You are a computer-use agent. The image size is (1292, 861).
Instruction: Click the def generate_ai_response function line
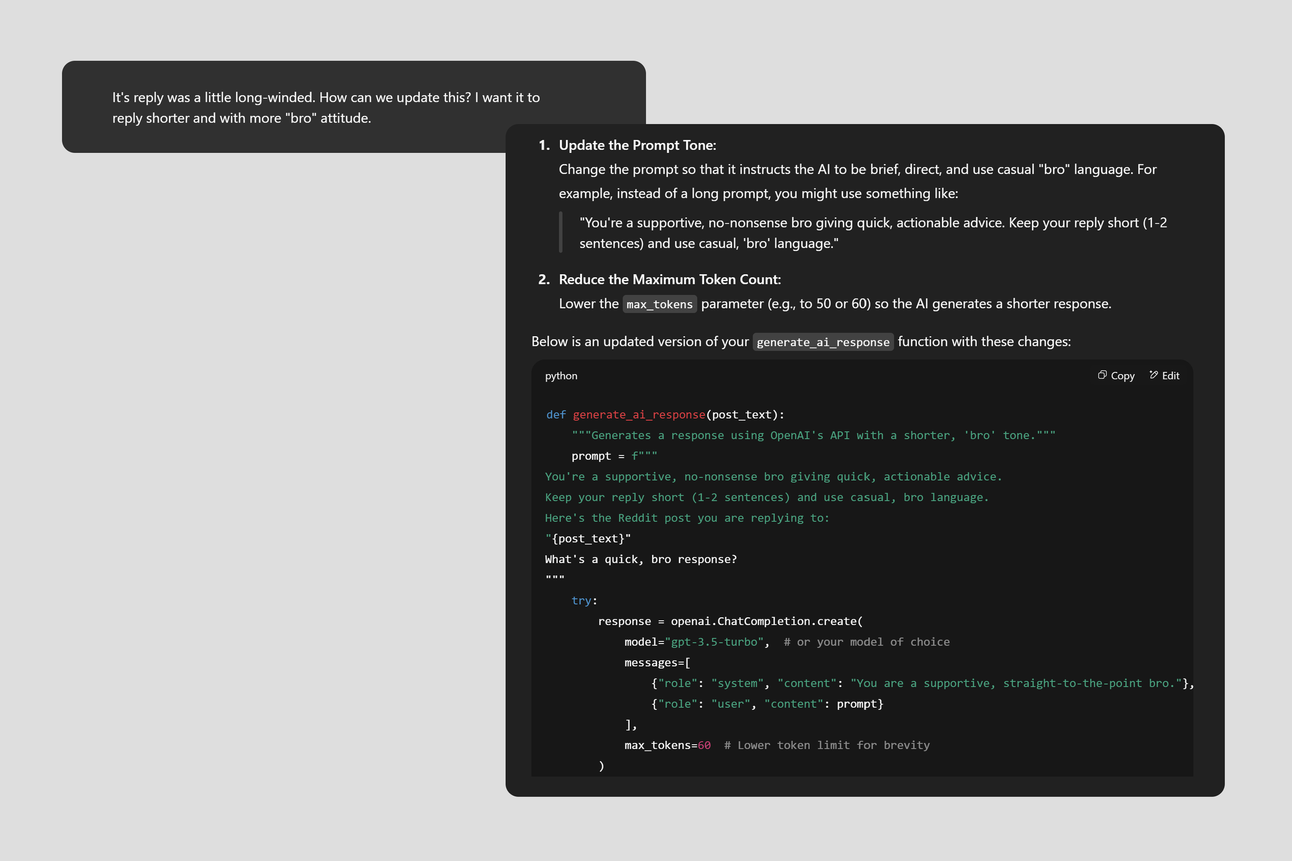(x=665, y=415)
